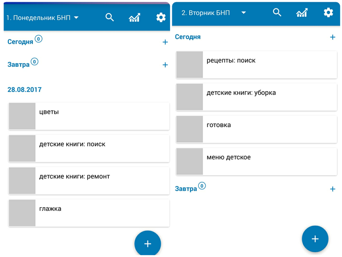Check off the 'глажка' task box

[x=22, y=213]
